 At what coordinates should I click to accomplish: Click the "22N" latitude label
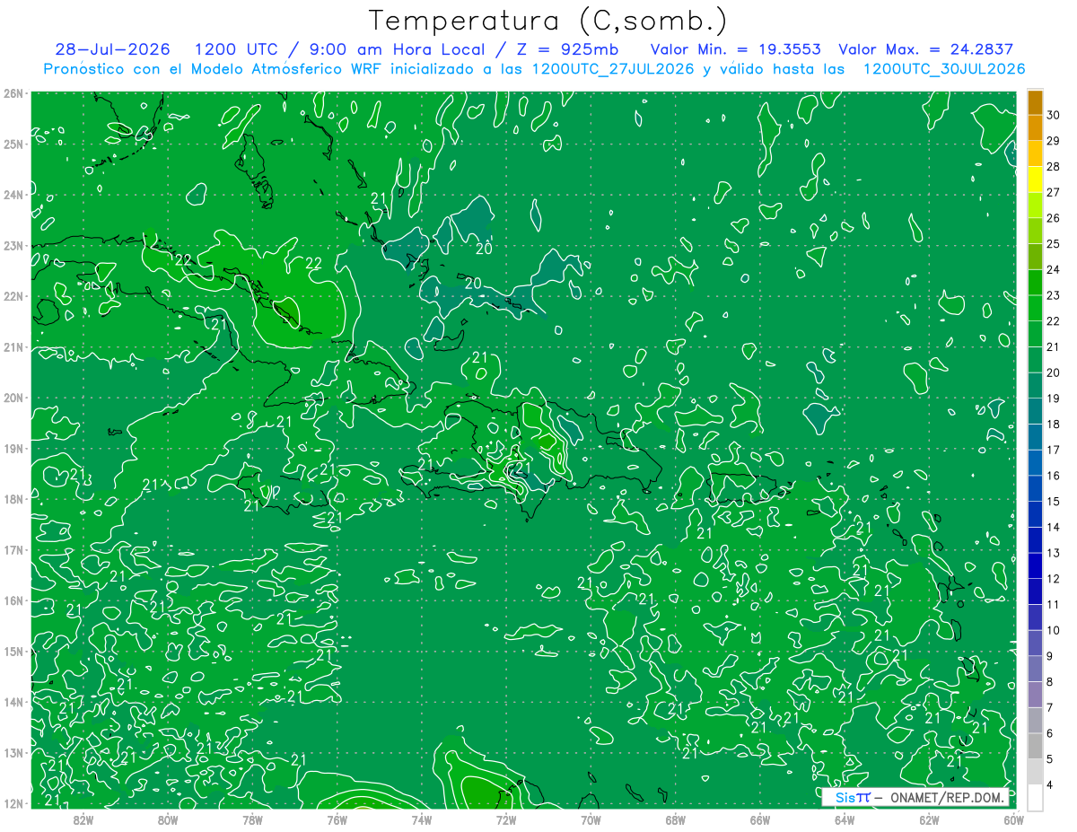(13, 296)
